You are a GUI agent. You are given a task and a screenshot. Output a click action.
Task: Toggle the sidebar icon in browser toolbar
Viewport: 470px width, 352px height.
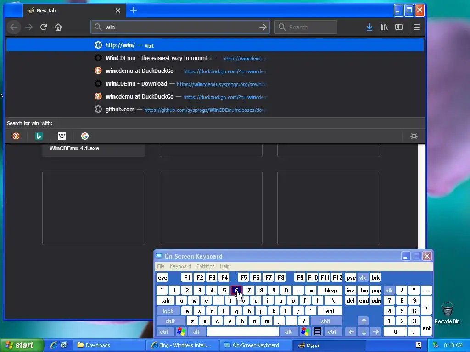point(399,27)
